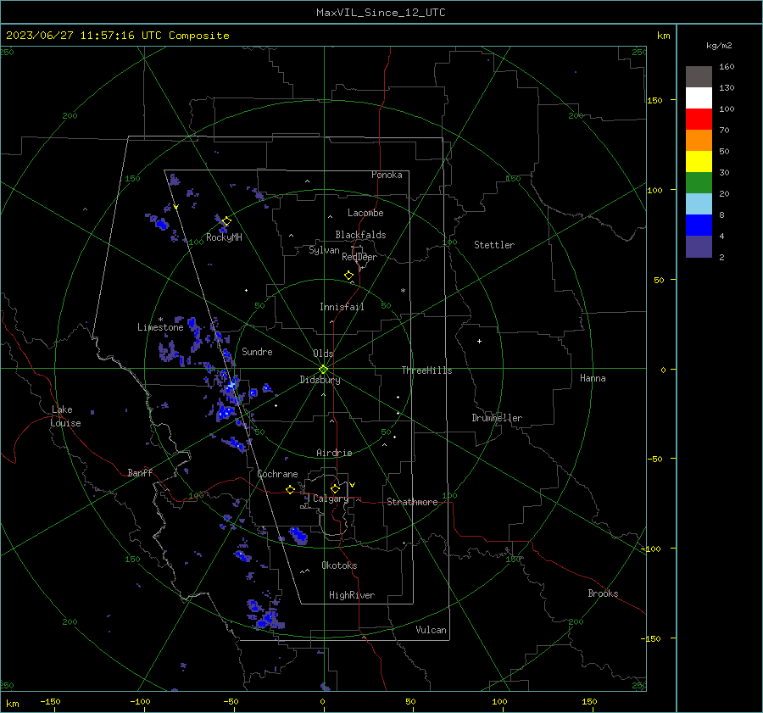763x713 pixels.
Task: Select the Banff label
Action: tap(140, 472)
